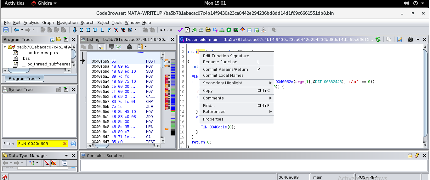This screenshot has width=430, height=180.
Task: Toggle the console scroll lock icon
Action: click(x=410, y=155)
